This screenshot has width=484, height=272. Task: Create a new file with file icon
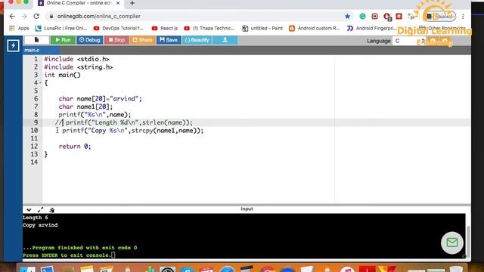click(37, 40)
